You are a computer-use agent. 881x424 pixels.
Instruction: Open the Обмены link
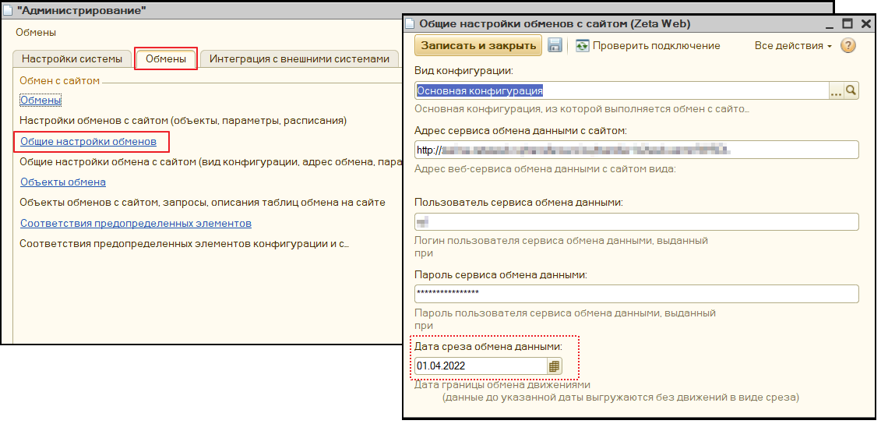(41, 100)
